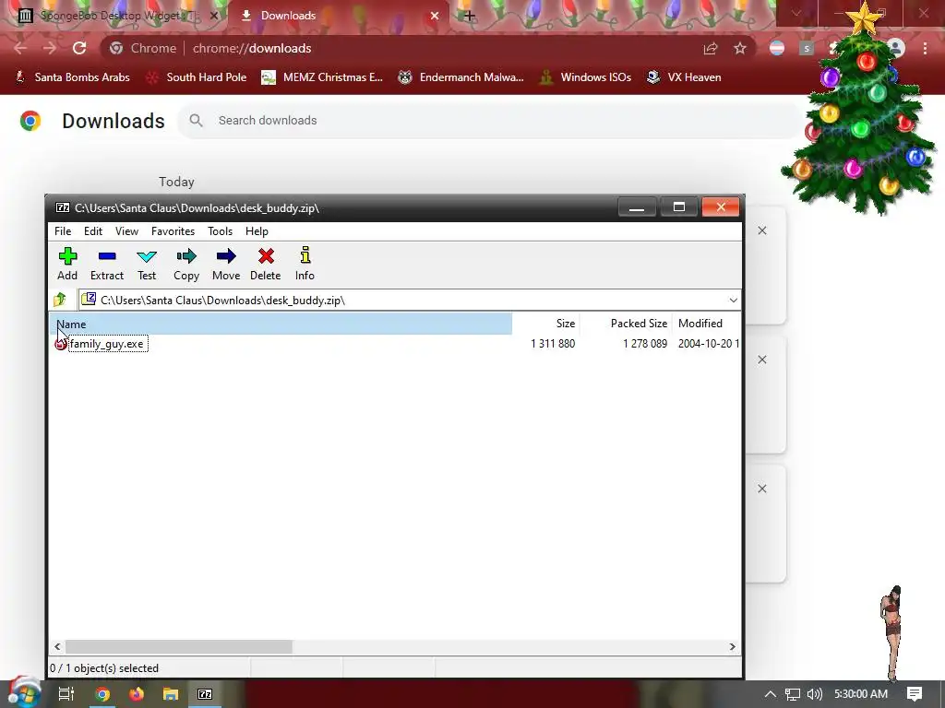Open the Santa Bombs Arabs bookmark

pos(72,77)
